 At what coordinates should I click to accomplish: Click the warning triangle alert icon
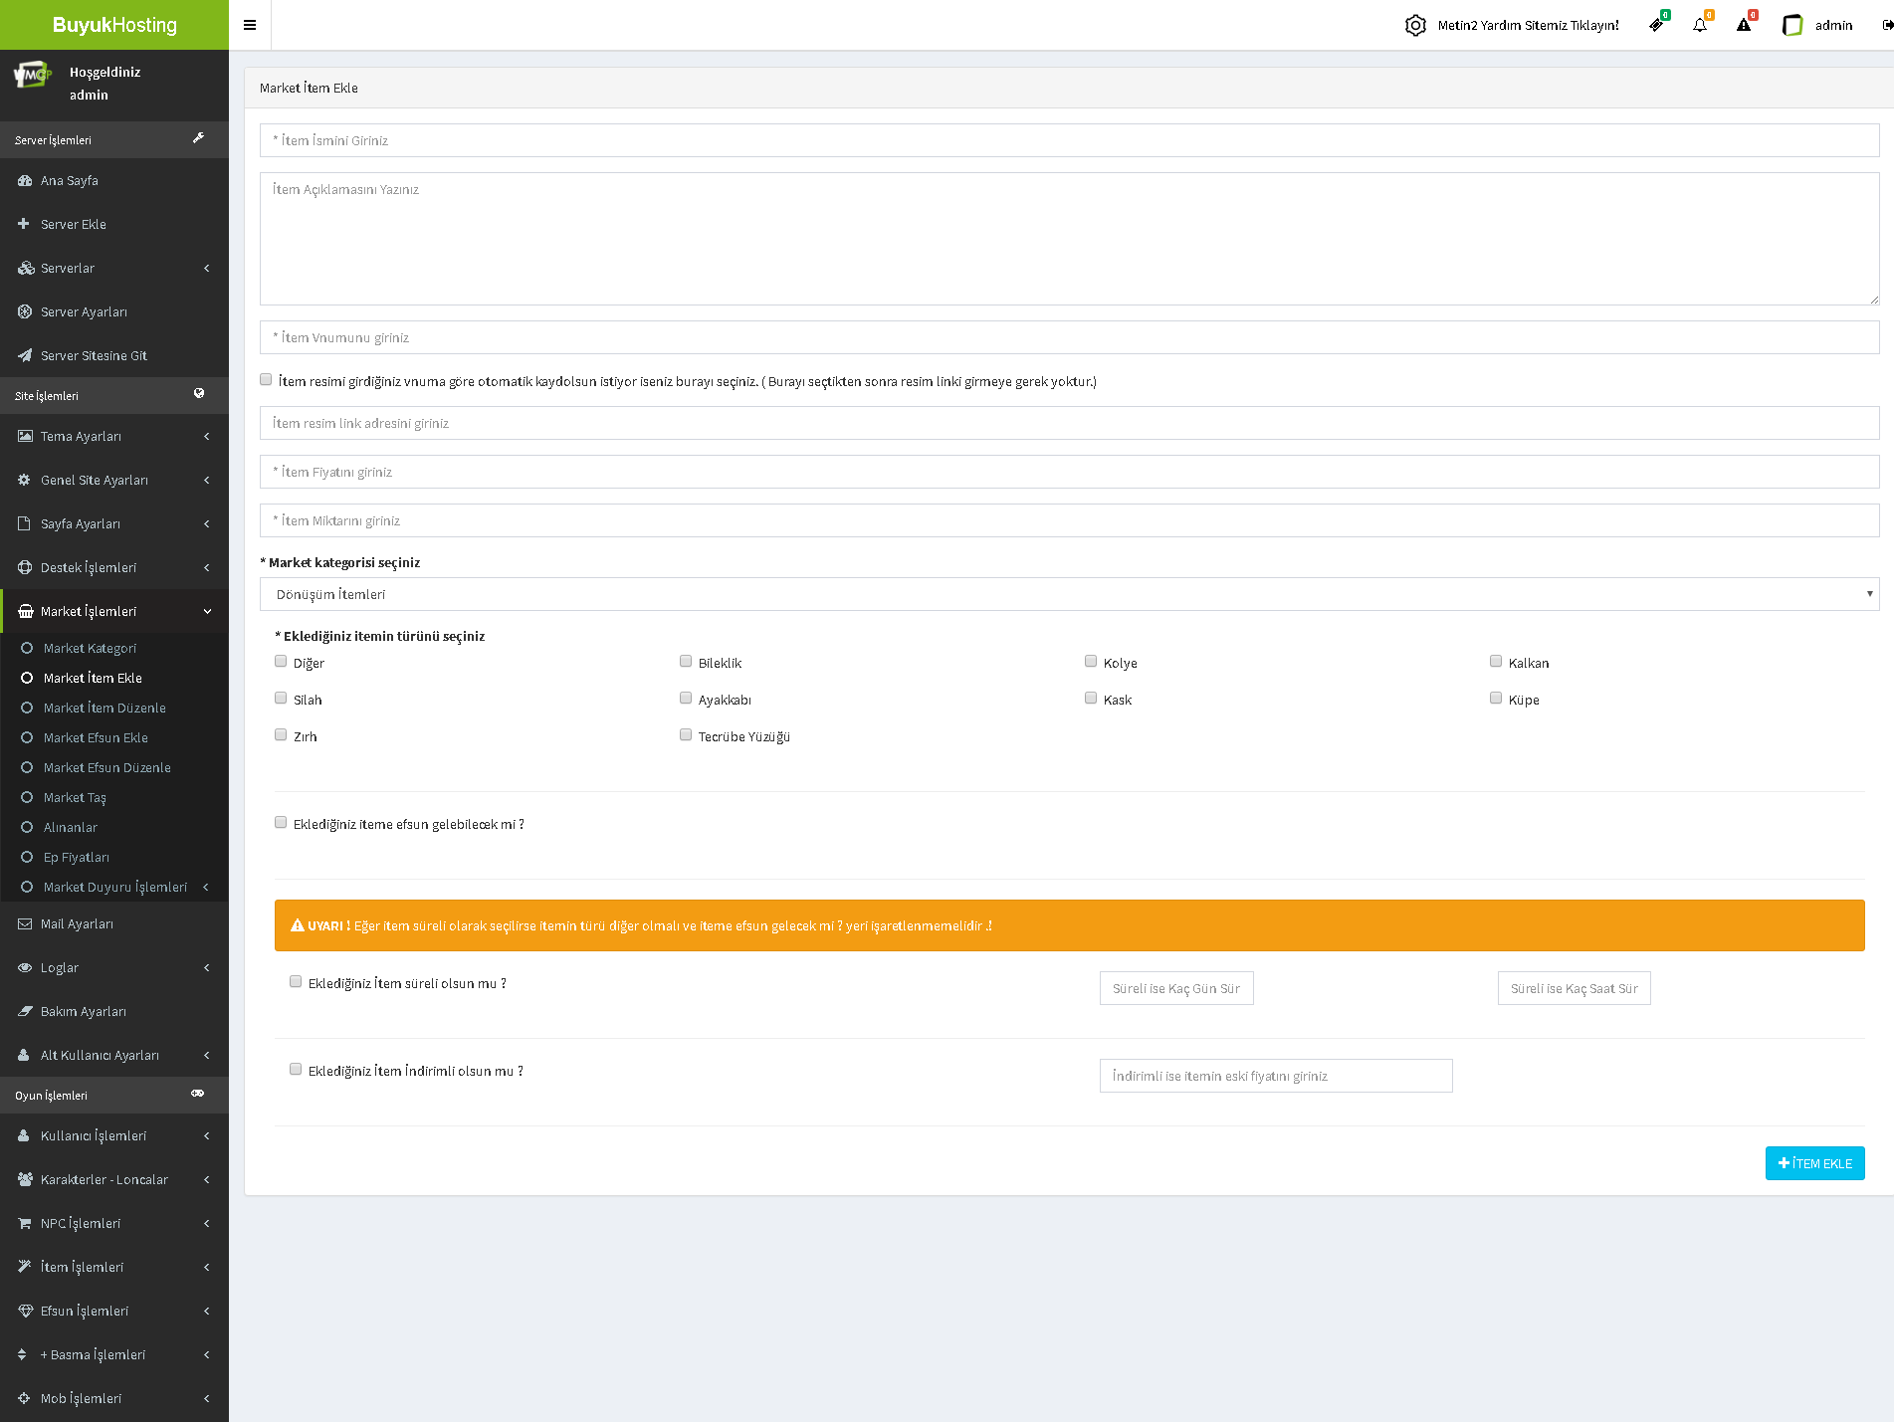[1744, 25]
